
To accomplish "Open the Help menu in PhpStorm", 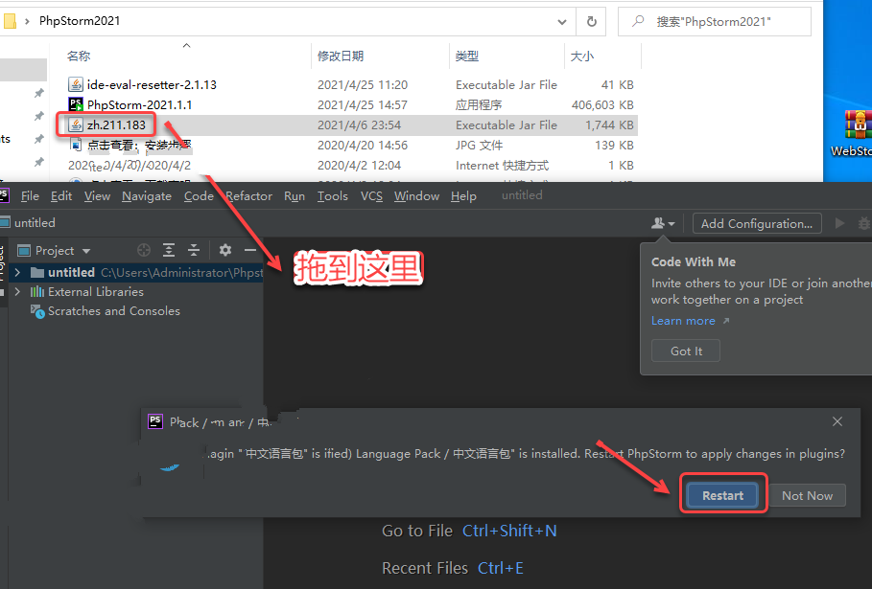I will pos(463,196).
